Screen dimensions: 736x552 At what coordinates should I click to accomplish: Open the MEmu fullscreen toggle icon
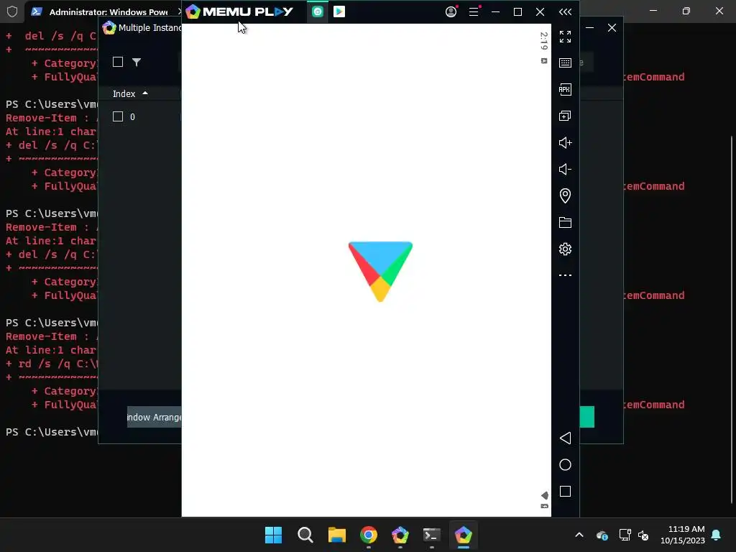click(565, 37)
